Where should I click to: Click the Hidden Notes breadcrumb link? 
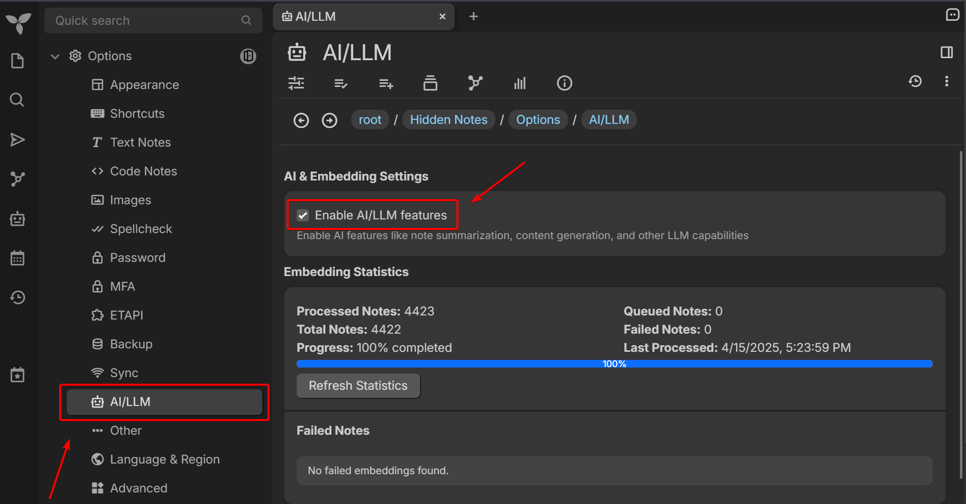(x=448, y=120)
